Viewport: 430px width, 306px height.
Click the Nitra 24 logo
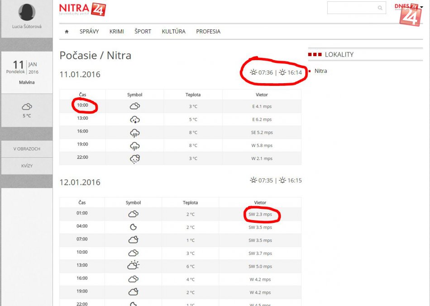(x=82, y=9)
